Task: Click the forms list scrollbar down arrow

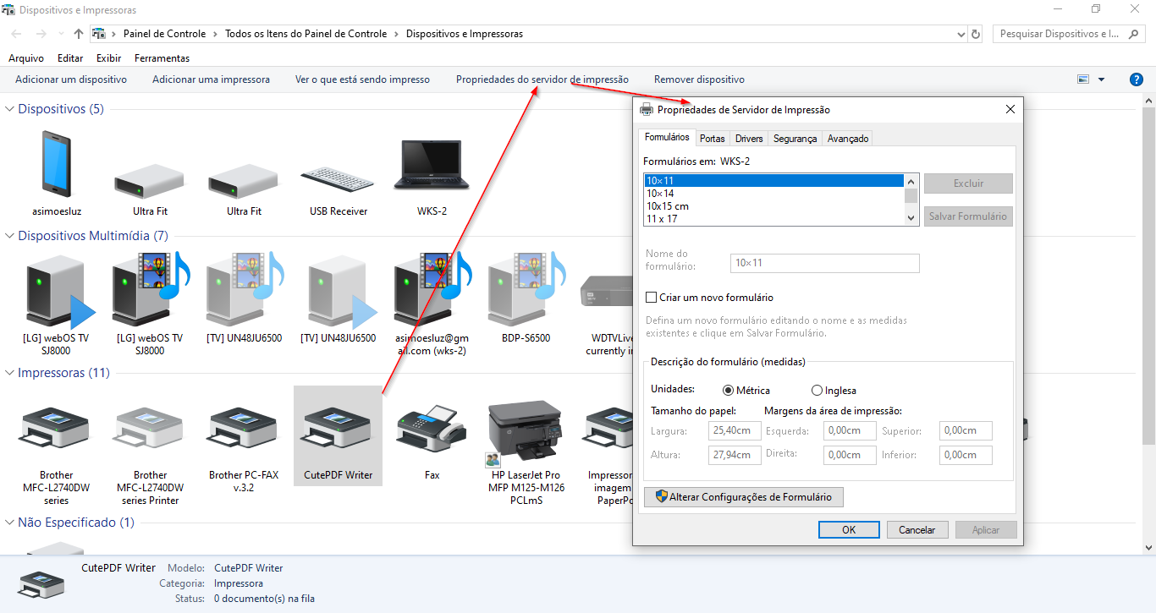Action: [911, 218]
